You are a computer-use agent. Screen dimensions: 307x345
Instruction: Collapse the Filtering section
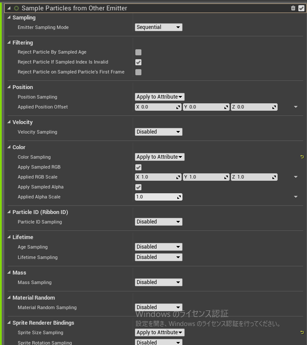[x=9, y=42]
